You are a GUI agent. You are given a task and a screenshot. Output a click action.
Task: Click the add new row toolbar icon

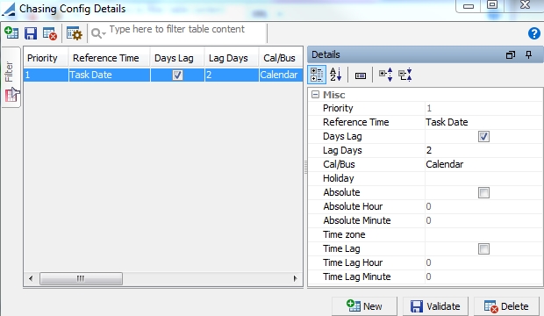pos(11,33)
